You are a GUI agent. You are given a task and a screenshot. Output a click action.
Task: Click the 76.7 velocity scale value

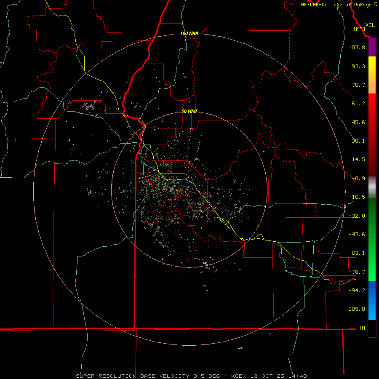(358, 85)
